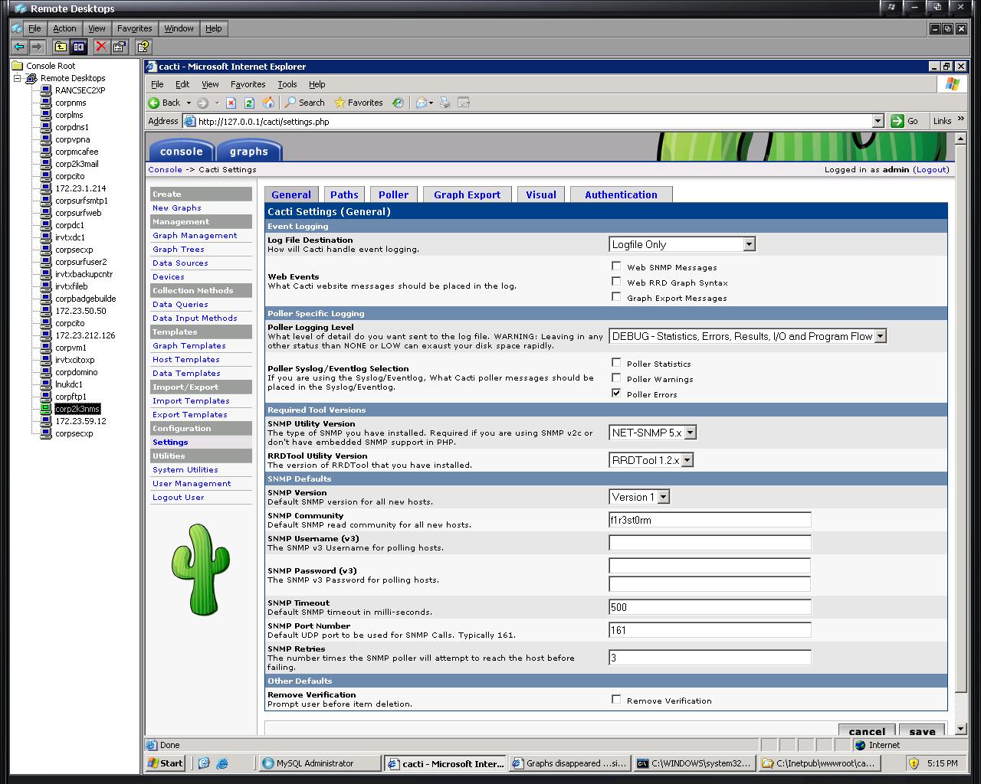Open the IE Search tool
This screenshot has height=784, width=981.
coord(304,103)
